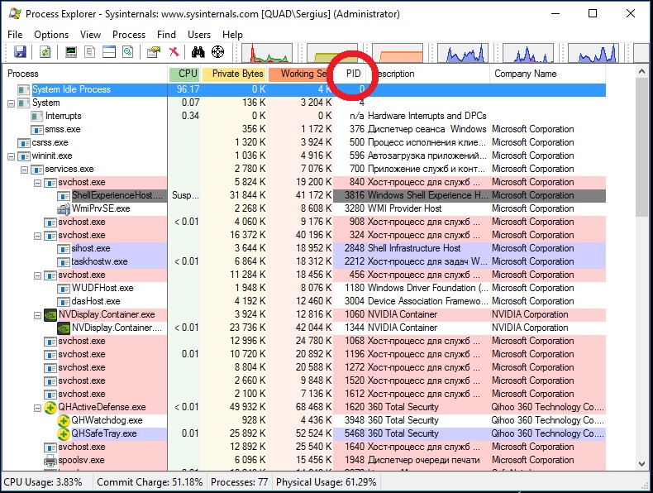Click the Refresh Now toolbar icon
The height and width of the screenshot is (493, 653).
point(45,51)
